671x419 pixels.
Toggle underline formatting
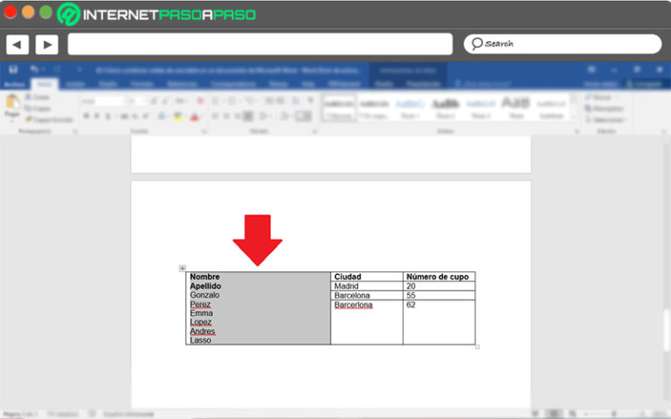[108, 116]
